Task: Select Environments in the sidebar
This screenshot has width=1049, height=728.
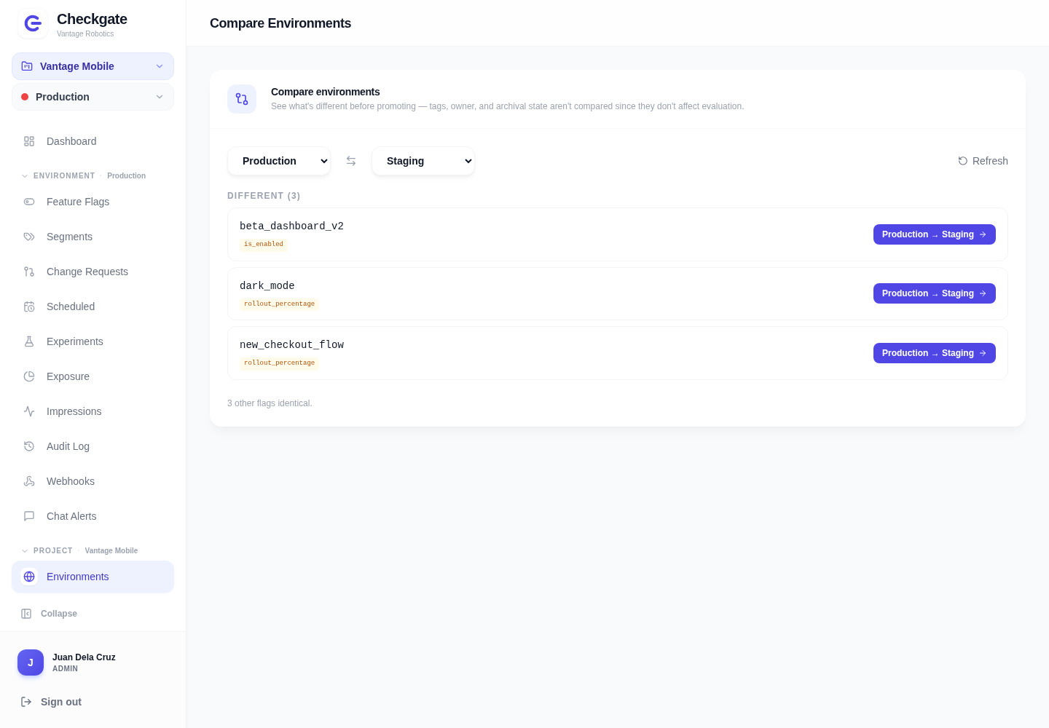Action: click(93, 577)
